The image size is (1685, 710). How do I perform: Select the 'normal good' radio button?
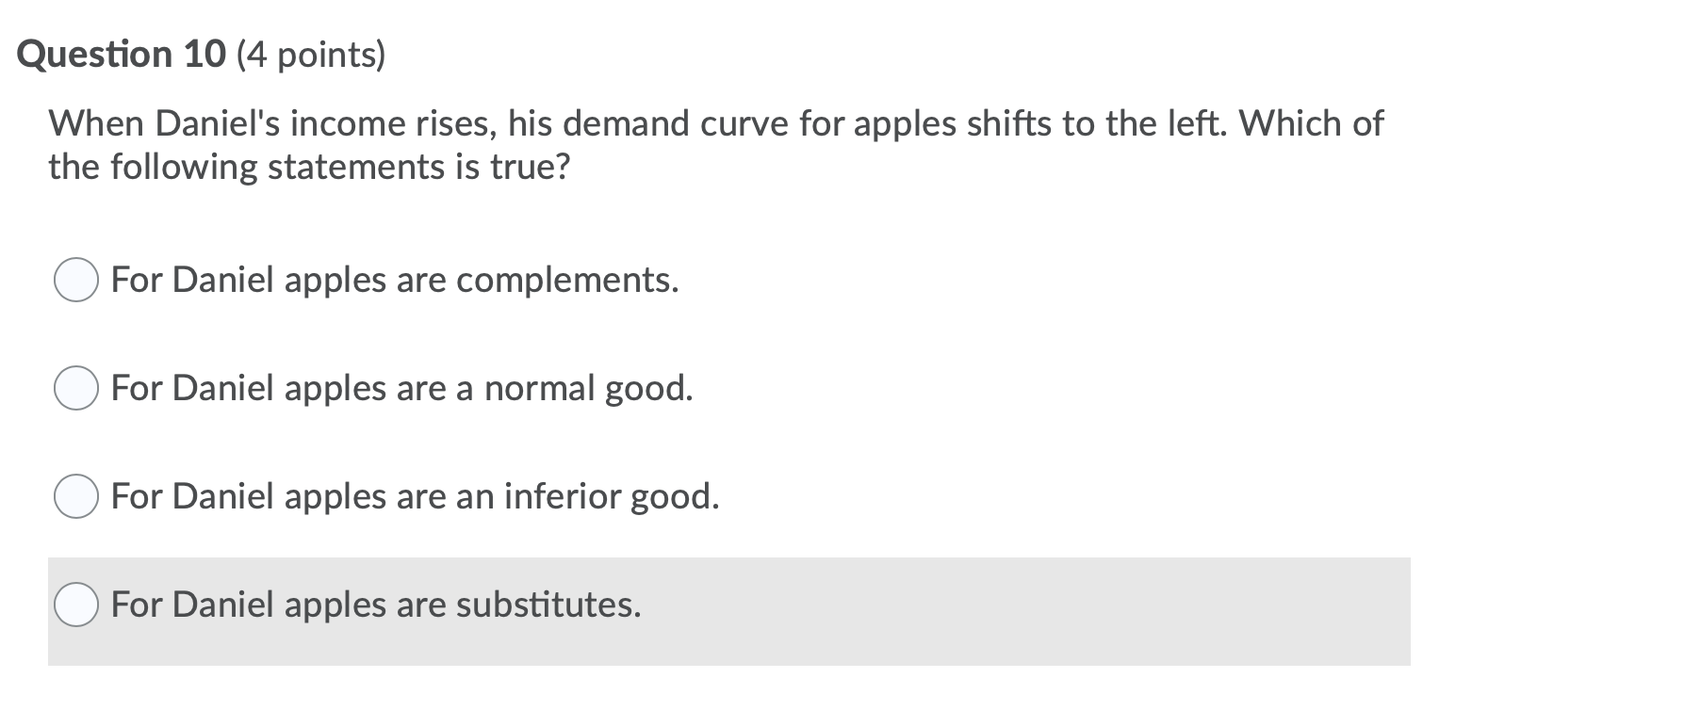click(76, 388)
